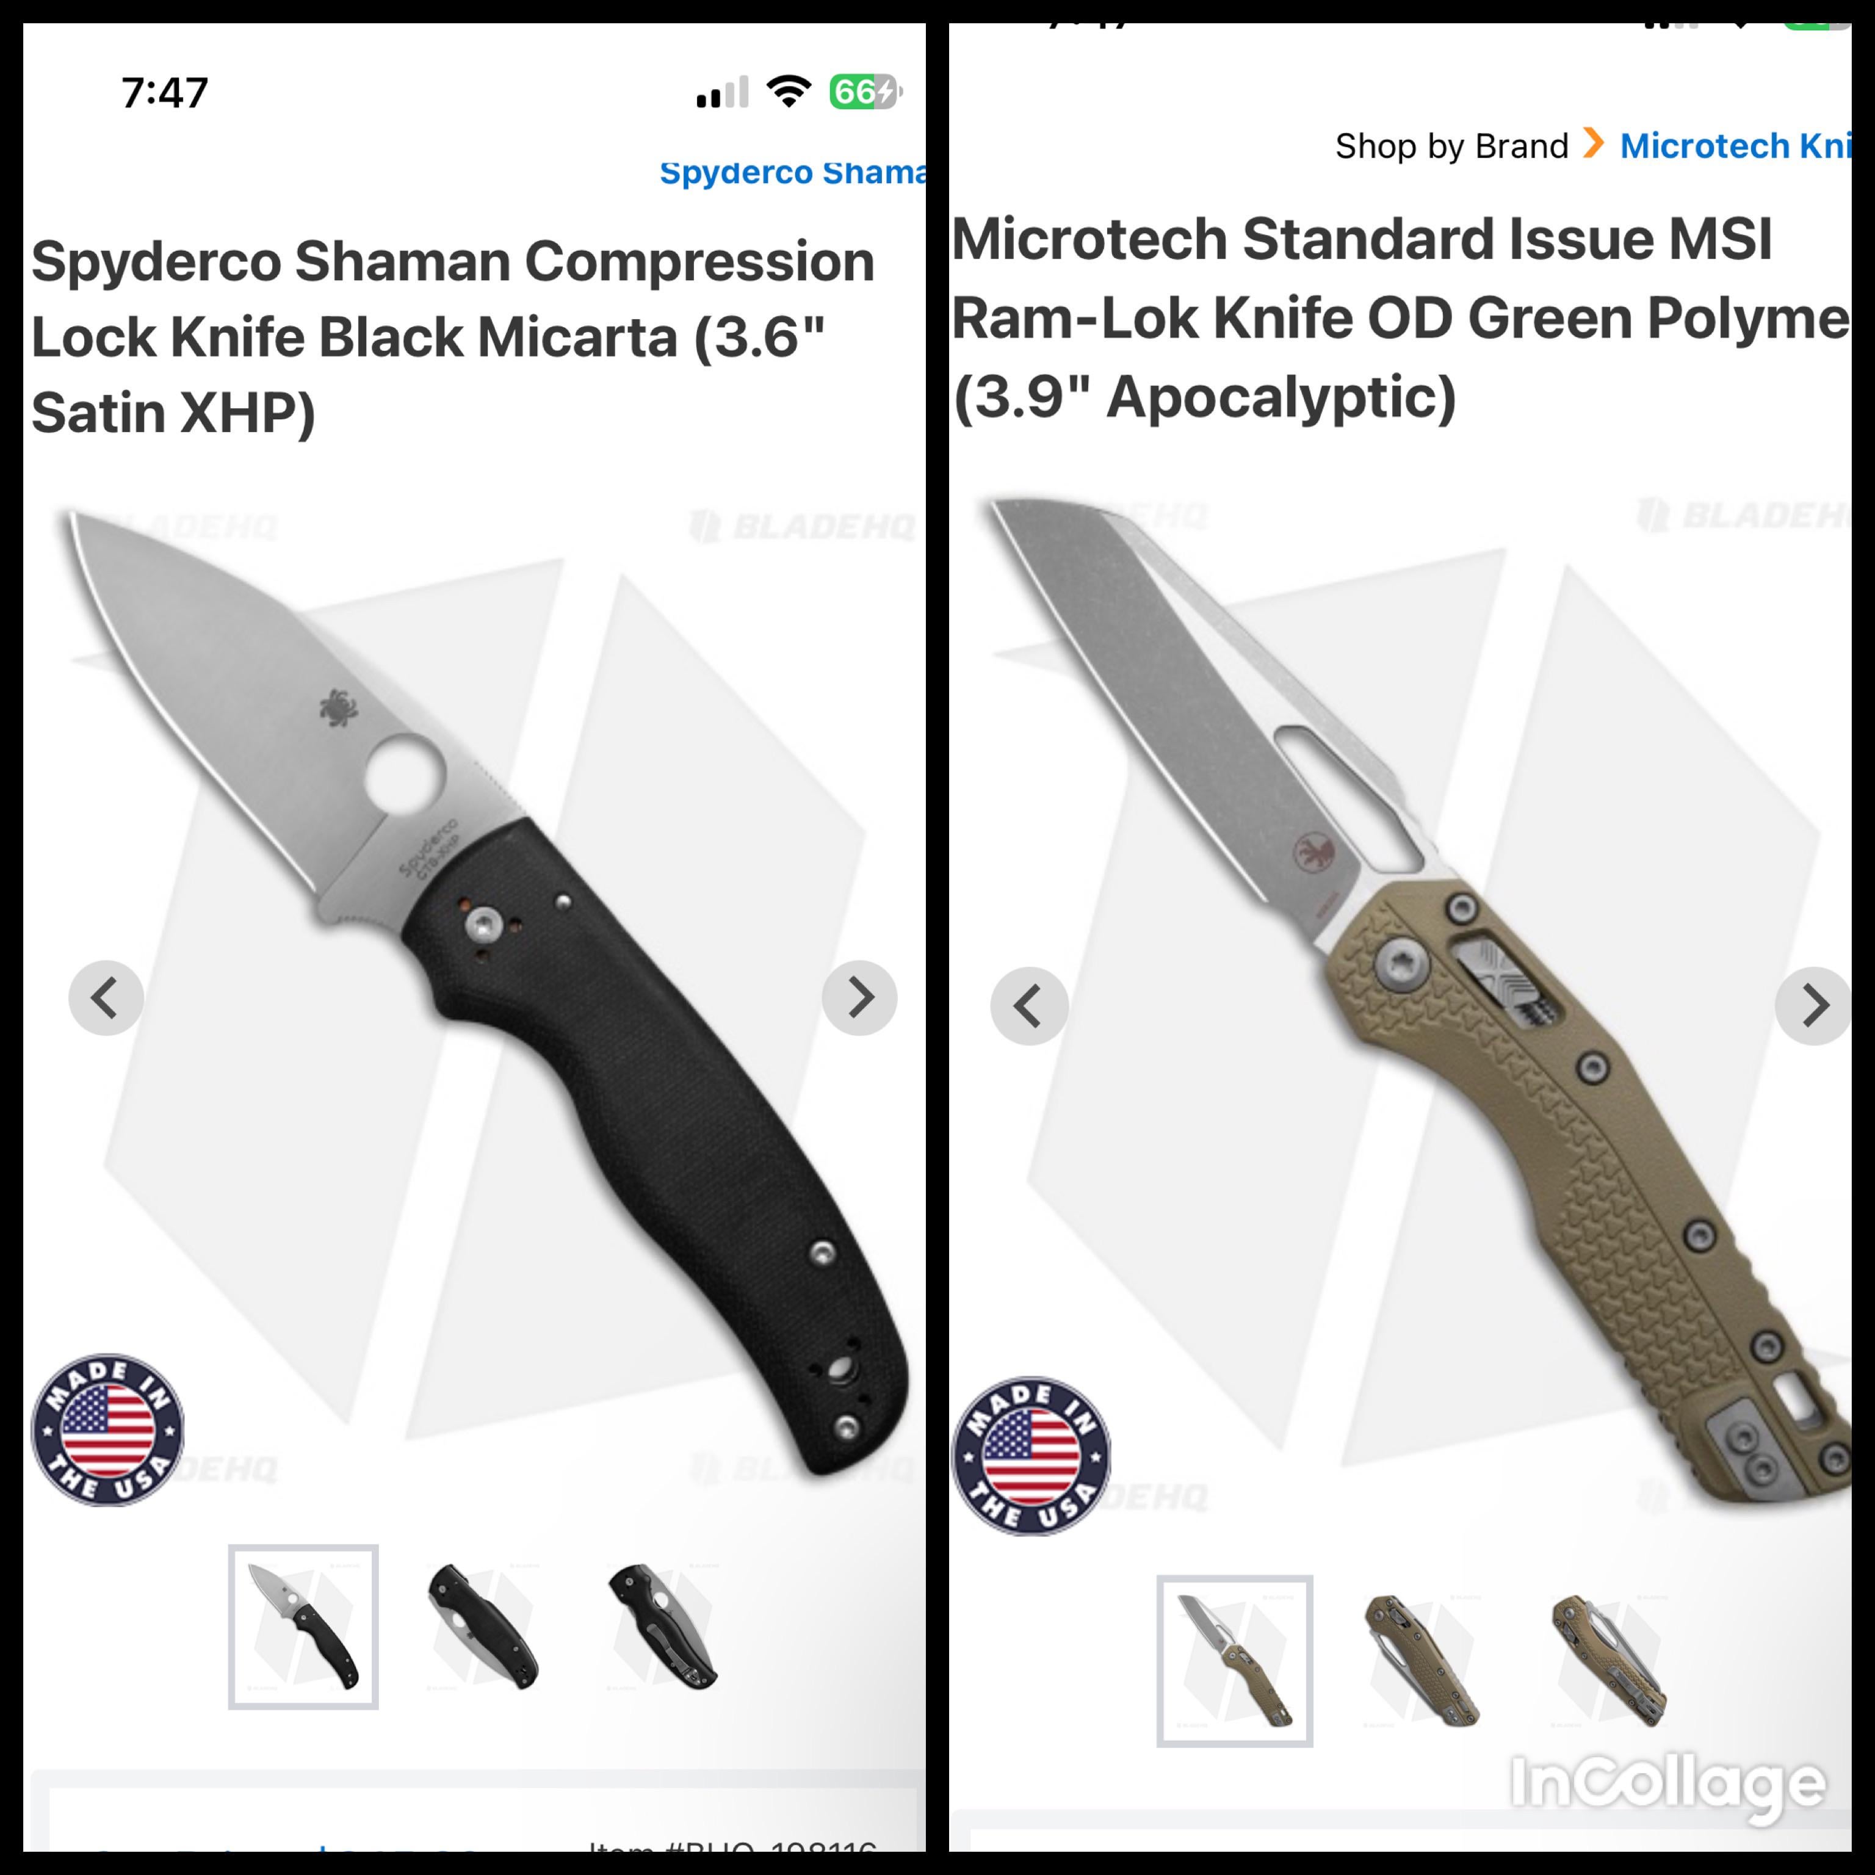Tap the battery 66 percent indicator
This screenshot has height=1875, width=1875.
point(865,92)
